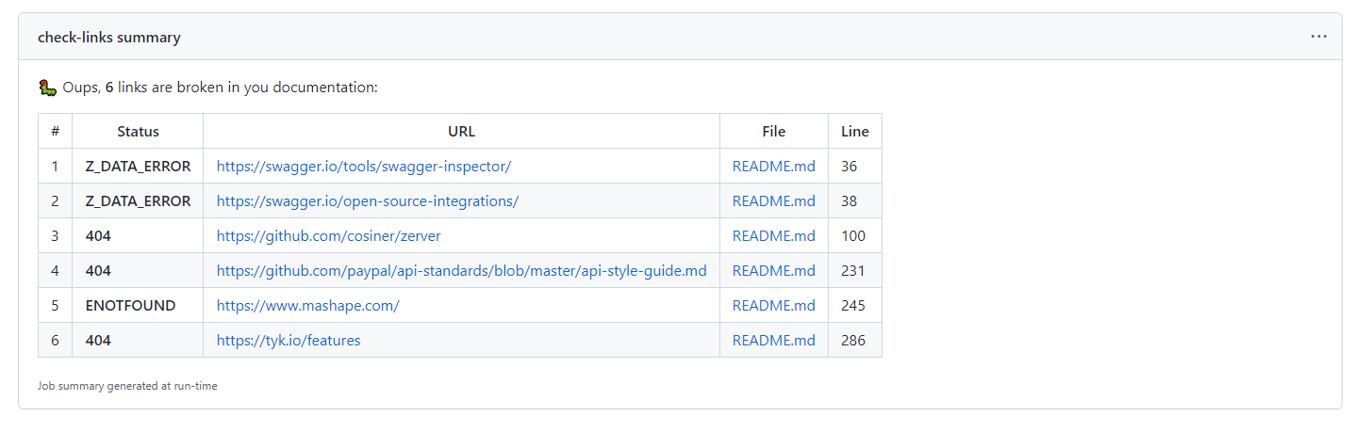Screen dimensions: 1353x448
Task: Open README.md link for line 100
Action: pos(774,236)
